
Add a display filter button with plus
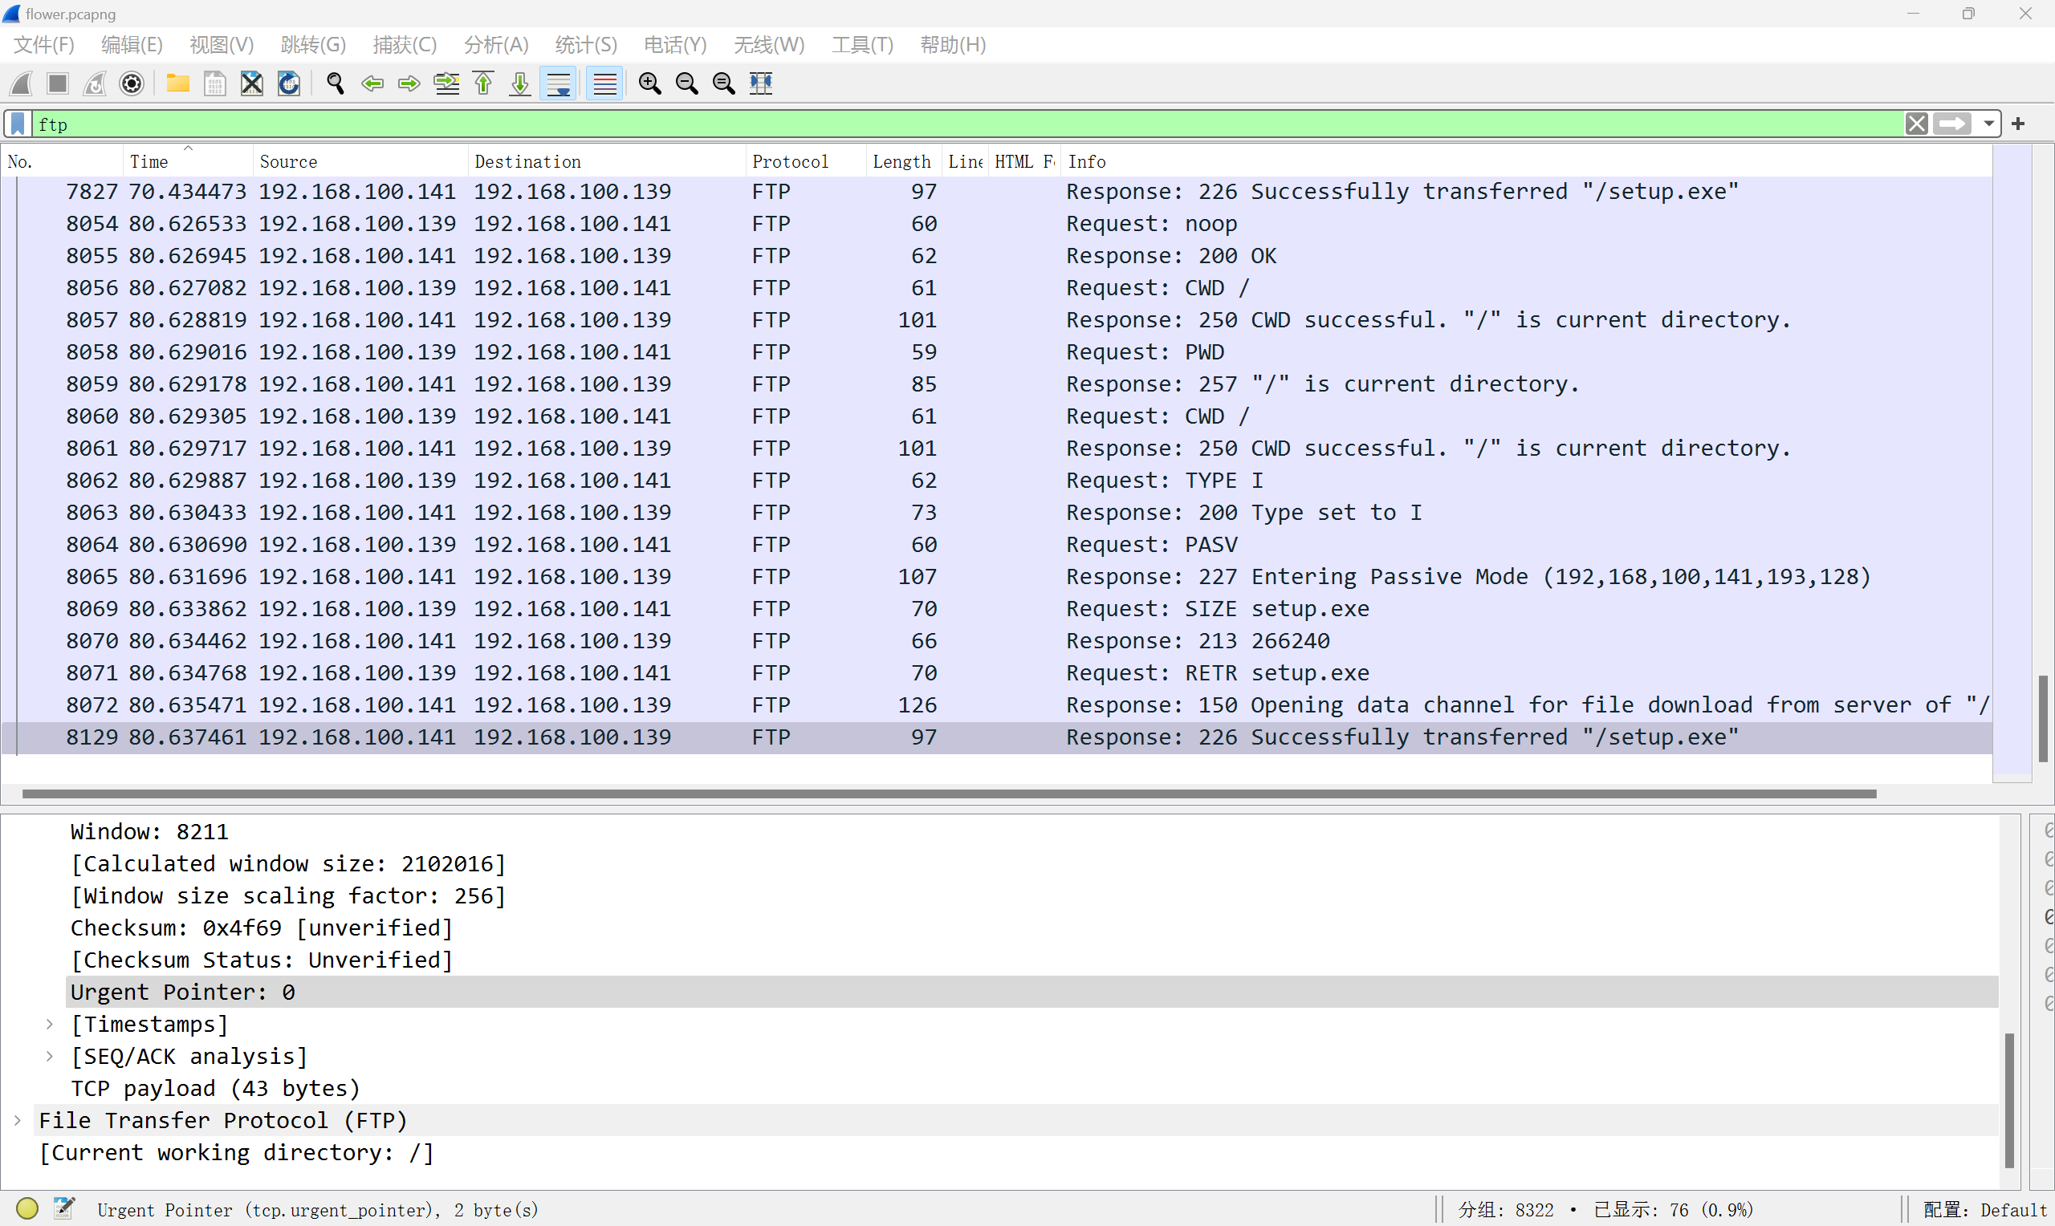[x=2019, y=124]
